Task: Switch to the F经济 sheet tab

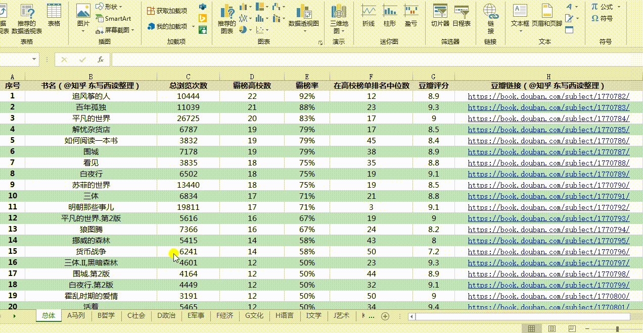Action: point(225,316)
